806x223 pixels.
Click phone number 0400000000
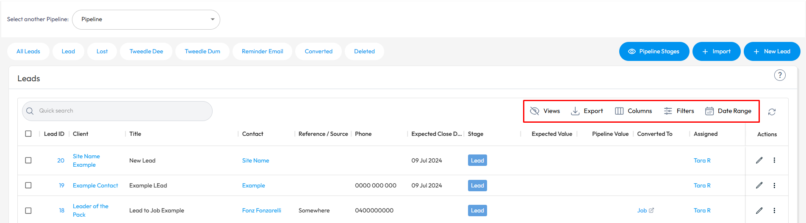click(x=374, y=210)
